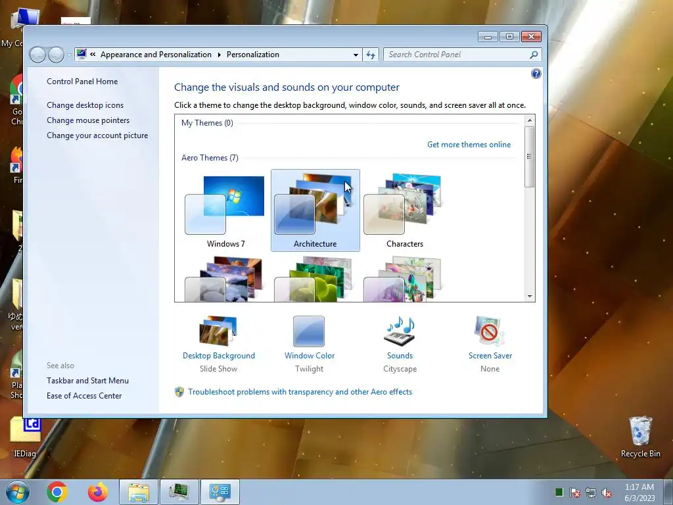
Task: Select the Architecture theme
Action: point(315,210)
